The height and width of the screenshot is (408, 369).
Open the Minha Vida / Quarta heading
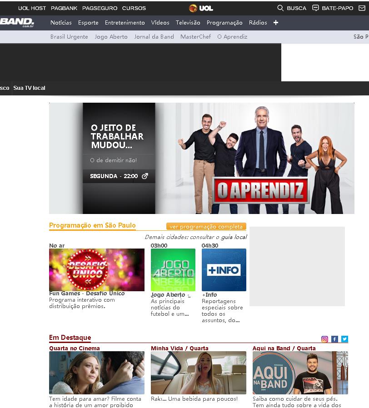click(180, 348)
